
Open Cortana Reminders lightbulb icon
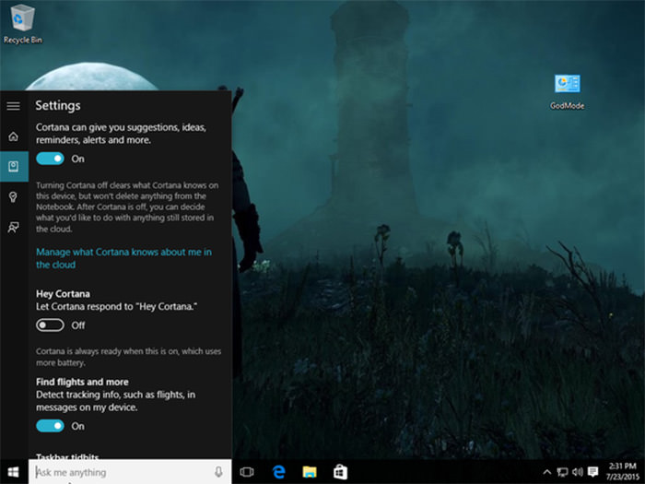(x=13, y=196)
